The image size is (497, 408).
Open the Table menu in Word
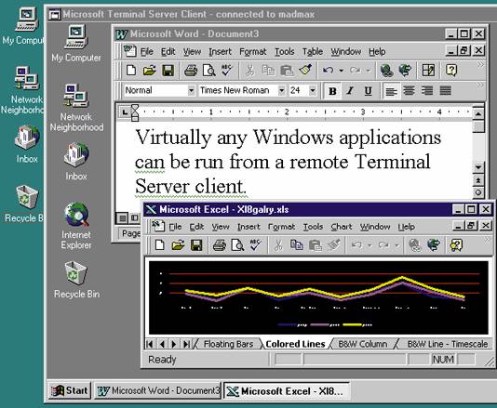(x=312, y=52)
